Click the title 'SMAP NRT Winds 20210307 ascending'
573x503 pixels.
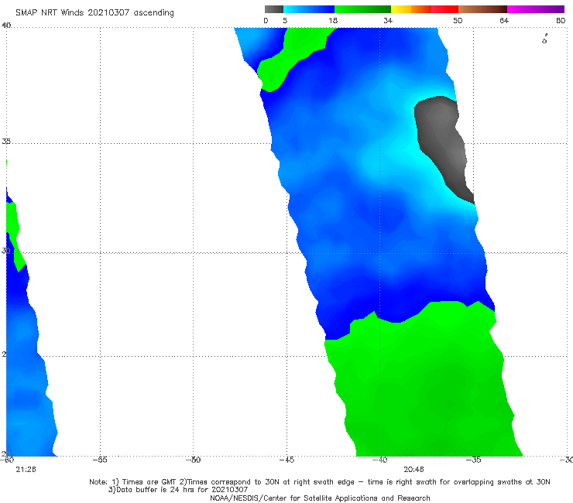(94, 12)
